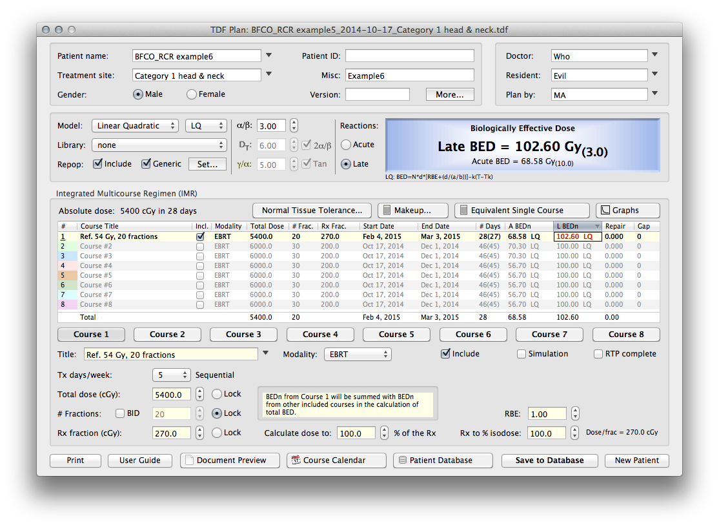Select the Acute reactions radio button
719x527 pixels.
[347, 145]
